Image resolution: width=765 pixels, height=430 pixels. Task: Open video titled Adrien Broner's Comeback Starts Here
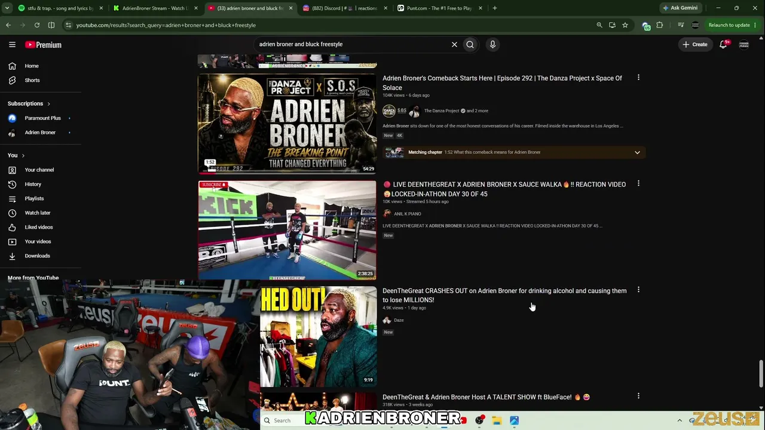[502, 83]
